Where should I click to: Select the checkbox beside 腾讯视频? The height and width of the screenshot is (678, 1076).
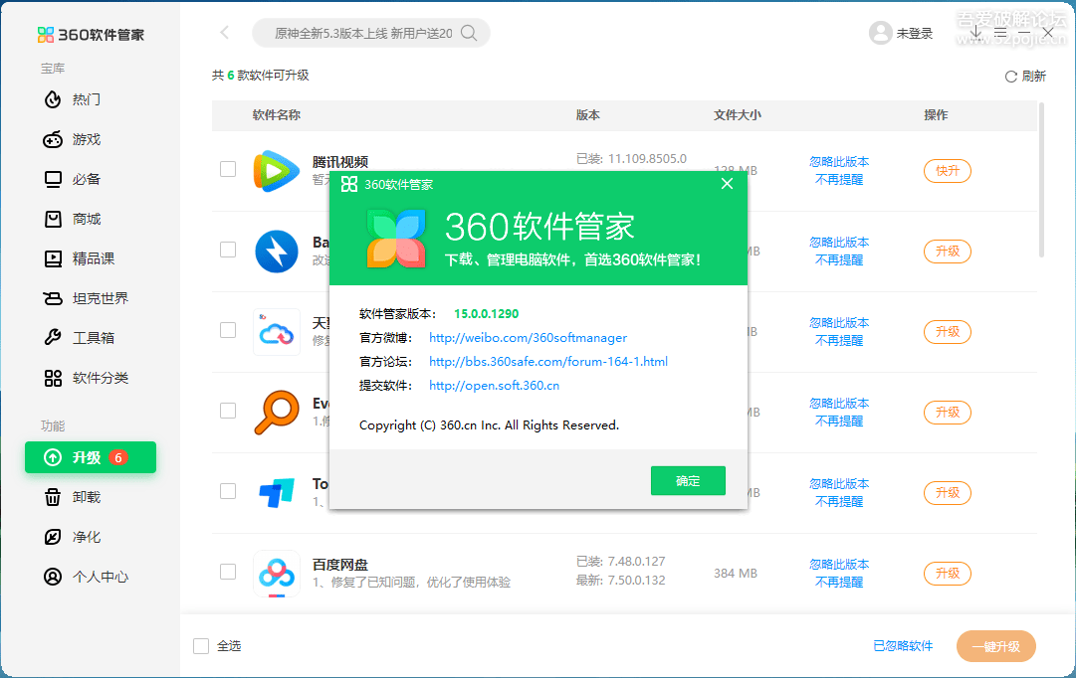tap(227, 170)
